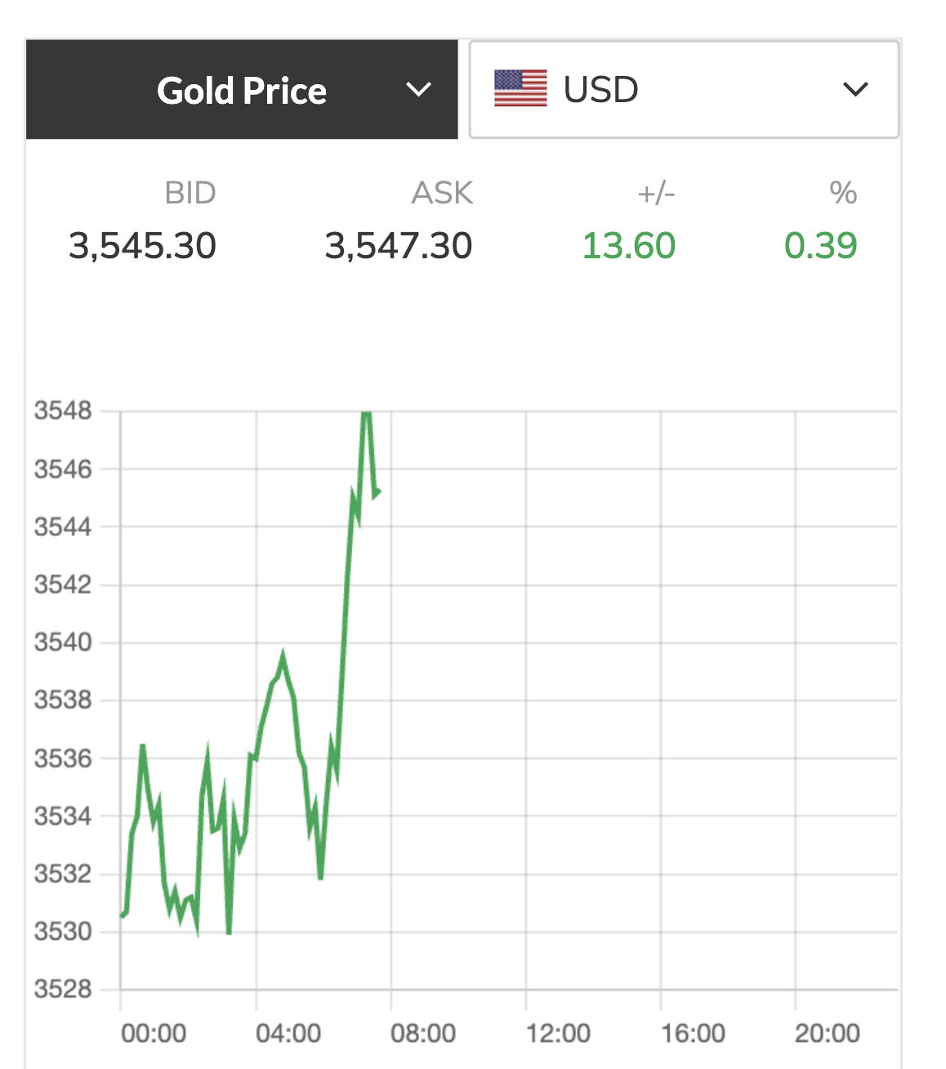This screenshot has width=946, height=1069.
Task: Click the +/- change header
Action: click(656, 194)
